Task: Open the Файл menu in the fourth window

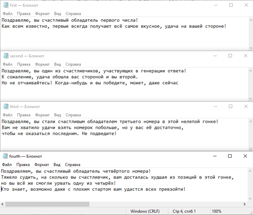Action: tap(7, 165)
